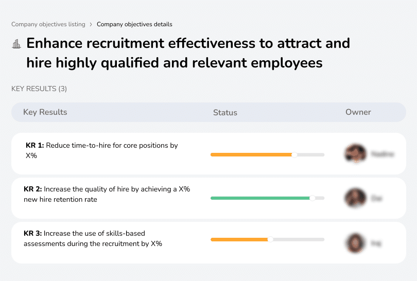
Task: Open KR 2 owner's avatar
Action: (355, 198)
